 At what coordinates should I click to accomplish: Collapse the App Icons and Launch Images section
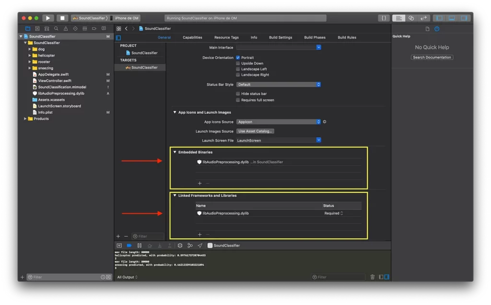click(x=175, y=112)
